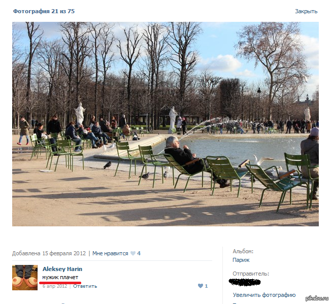Reply to comment using Ответить

point(85,286)
